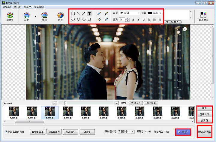Image resolution: width=216 pixels, height=142 pixels.
Task: Select the text T tool
Action: coord(89,14)
